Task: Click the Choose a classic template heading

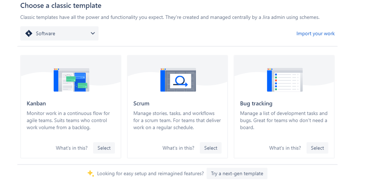Action: [x=61, y=6]
